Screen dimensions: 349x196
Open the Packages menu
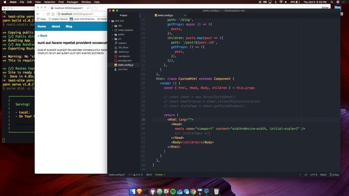[73, 2]
